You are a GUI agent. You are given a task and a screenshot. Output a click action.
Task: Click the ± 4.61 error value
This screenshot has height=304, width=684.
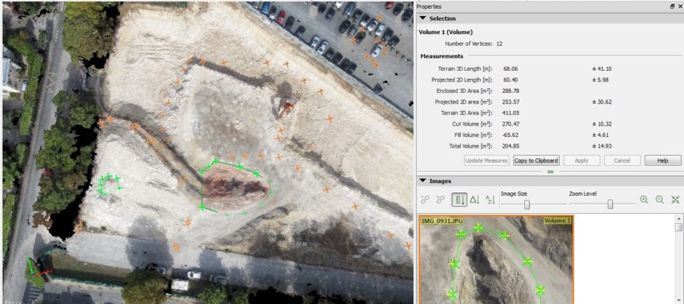point(601,135)
